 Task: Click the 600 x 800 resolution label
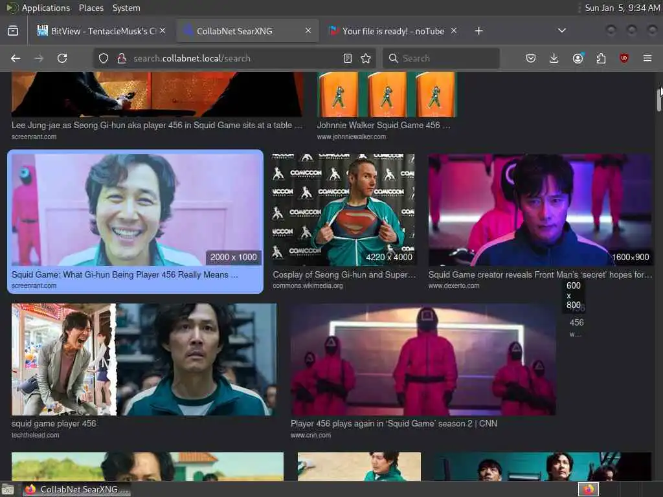574,295
